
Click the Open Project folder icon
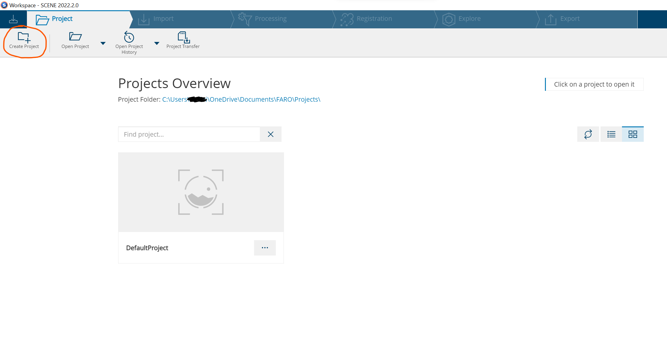click(x=75, y=37)
